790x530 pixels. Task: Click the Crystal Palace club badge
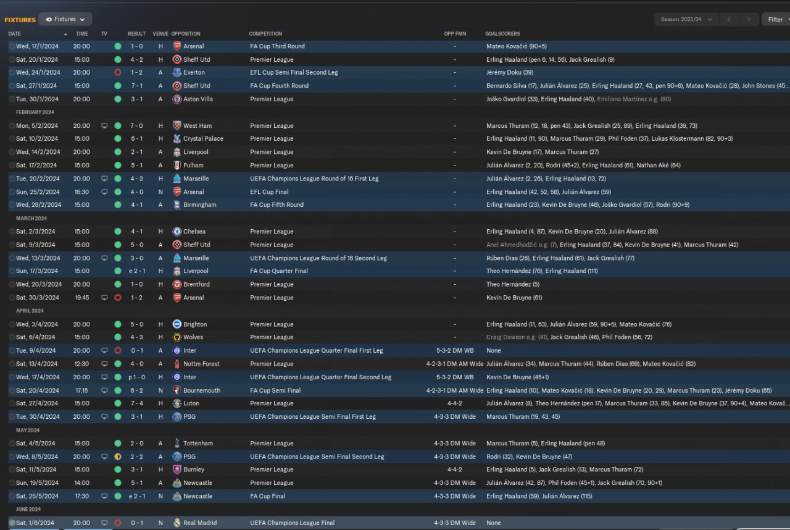pos(177,139)
